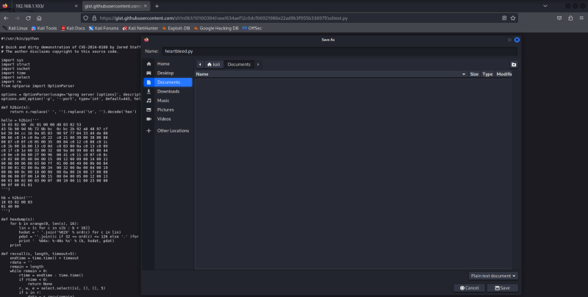
Task: Go back to the previous page
Action: [6, 18]
